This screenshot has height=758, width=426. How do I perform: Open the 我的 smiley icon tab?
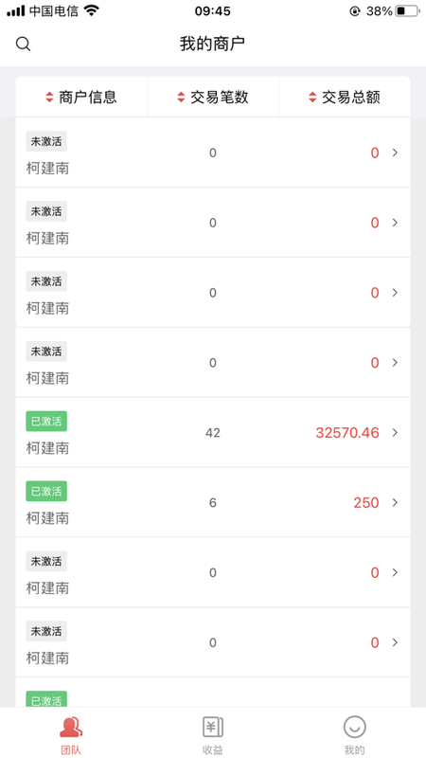click(x=354, y=727)
